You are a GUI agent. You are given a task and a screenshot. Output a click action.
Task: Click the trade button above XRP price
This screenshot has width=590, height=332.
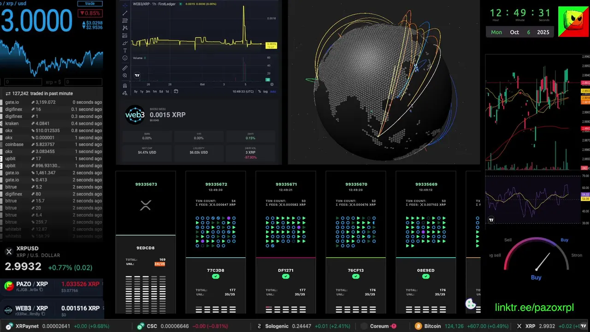click(x=90, y=3)
